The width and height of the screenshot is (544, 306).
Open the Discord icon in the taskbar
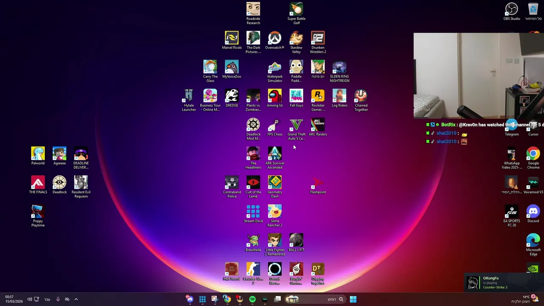(190, 299)
